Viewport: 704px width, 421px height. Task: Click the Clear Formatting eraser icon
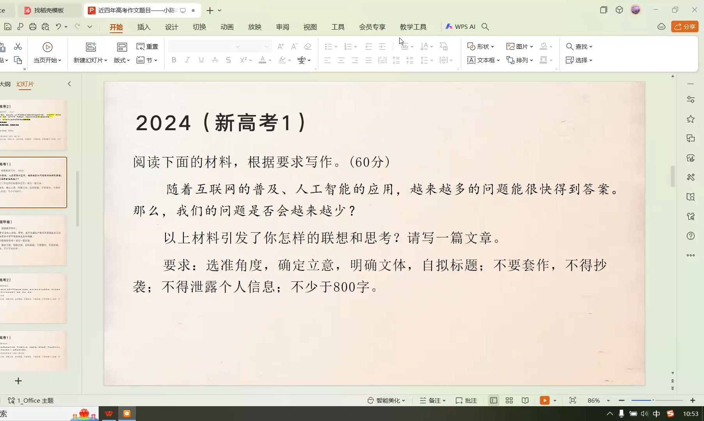[308, 46]
